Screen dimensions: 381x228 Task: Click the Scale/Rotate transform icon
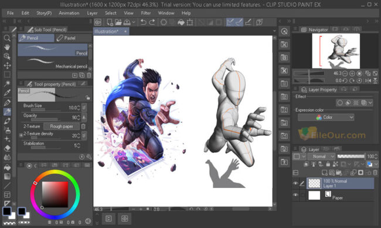pyautogui.click(x=190, y=22)
